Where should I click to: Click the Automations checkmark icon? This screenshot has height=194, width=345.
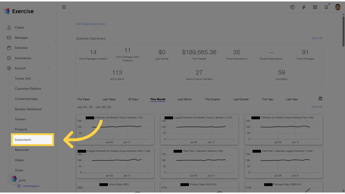(x=9, y=58)
